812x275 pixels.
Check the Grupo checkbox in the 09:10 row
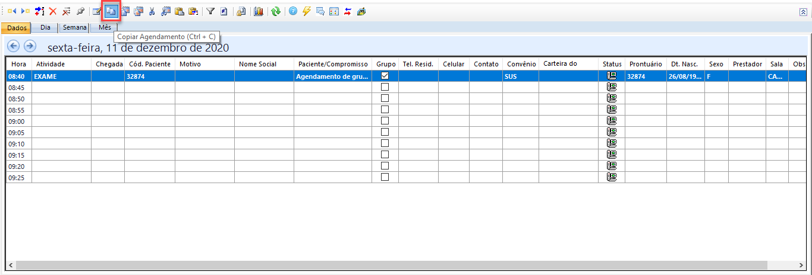tap(385, 143)
